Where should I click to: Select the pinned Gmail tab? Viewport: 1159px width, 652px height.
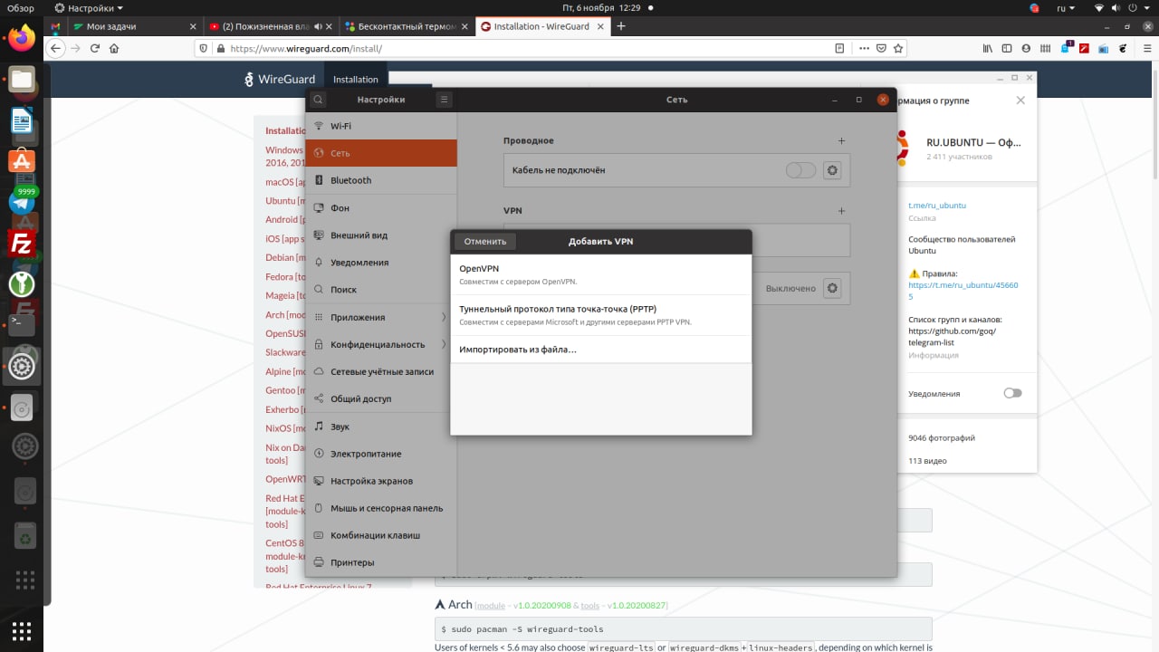(56, 26)
